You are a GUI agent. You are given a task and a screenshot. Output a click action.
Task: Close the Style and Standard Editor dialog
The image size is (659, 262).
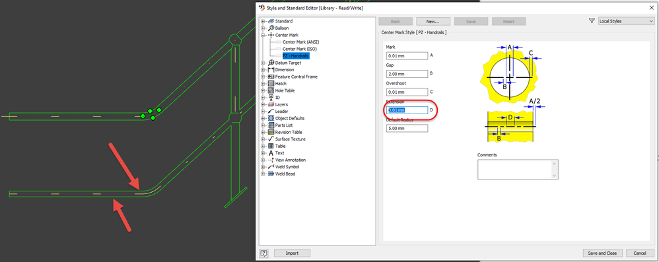651,7
